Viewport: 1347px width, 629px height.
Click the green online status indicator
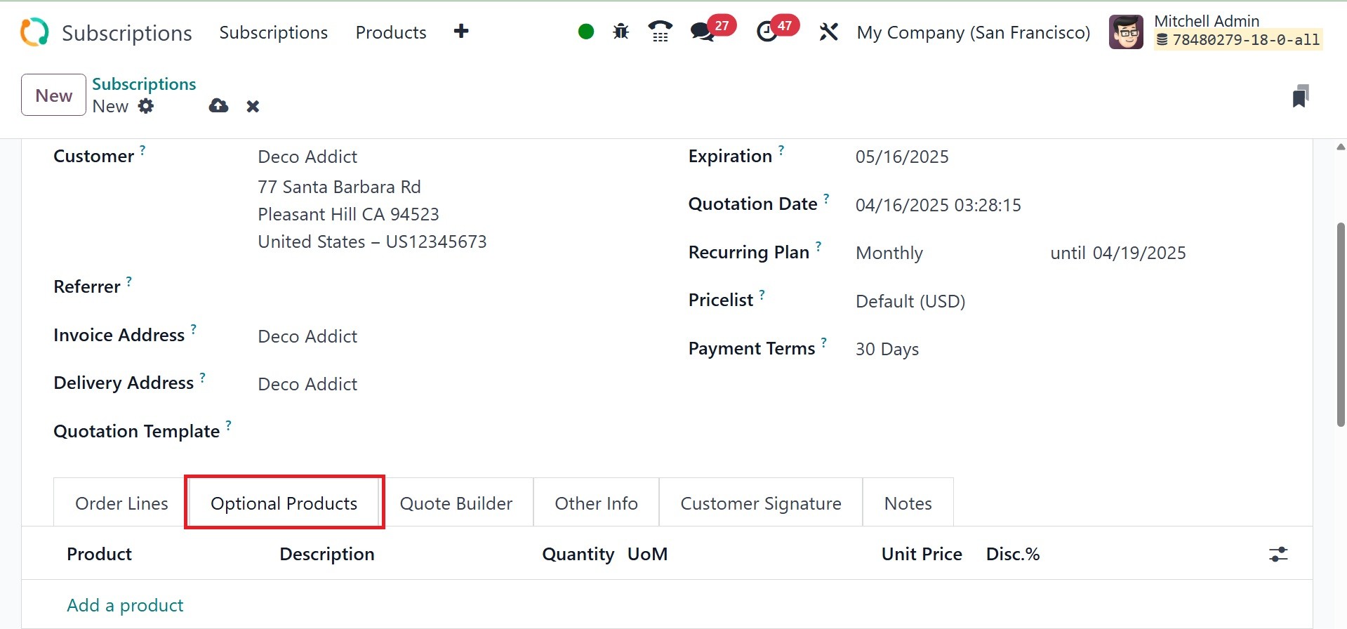[x=586, y=32]
